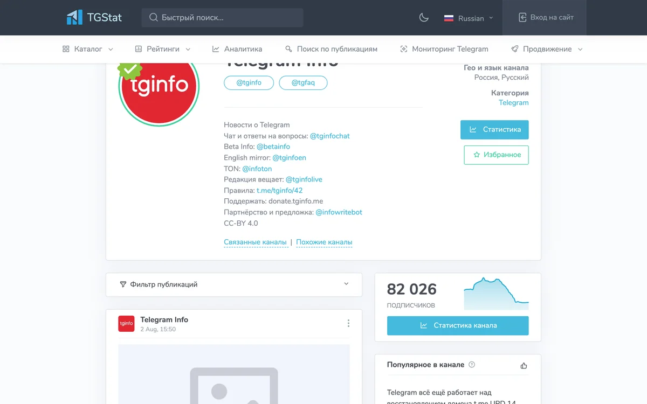
Task: Click the tginfo channel avatar
Action: tap(159, 86)
